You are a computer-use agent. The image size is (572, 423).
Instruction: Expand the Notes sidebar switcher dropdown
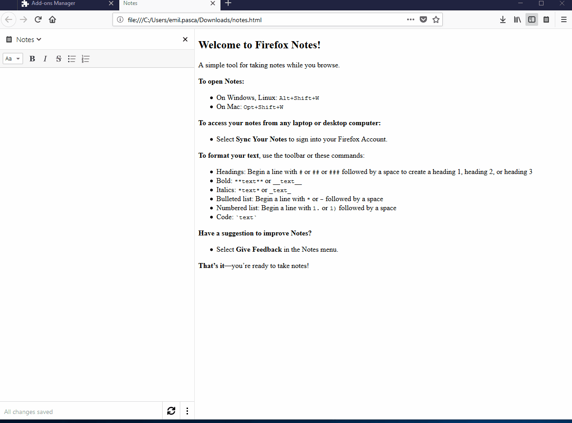29,39
